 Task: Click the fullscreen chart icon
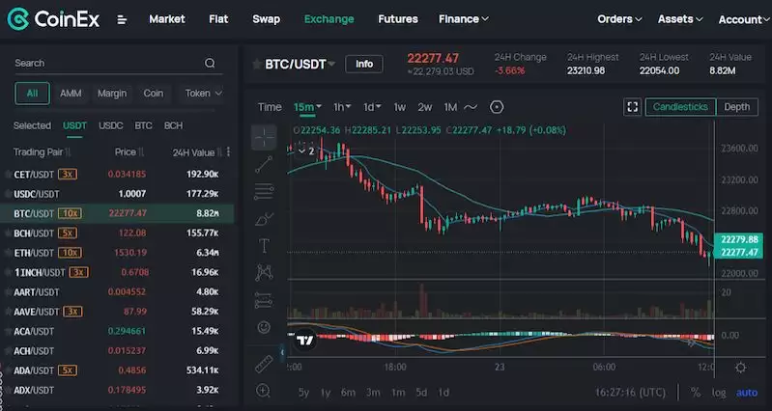click(x=633, y=107)
